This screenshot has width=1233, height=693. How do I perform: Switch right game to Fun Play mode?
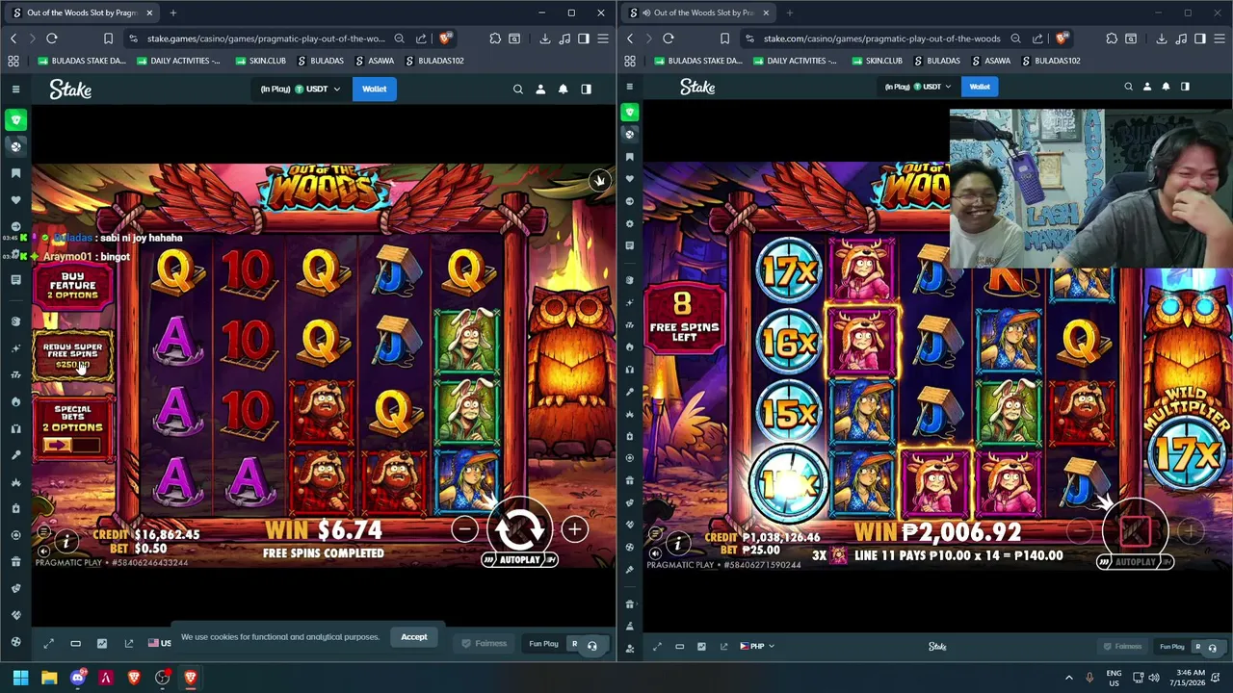(x=1171, y=647)
